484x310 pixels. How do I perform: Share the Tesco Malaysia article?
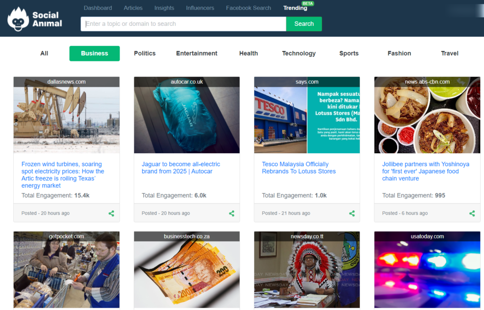(352, 213)
